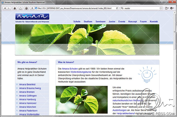177x117 pixels.
Task: Open the Studium menu item
Action: click(x=88, y=21)
